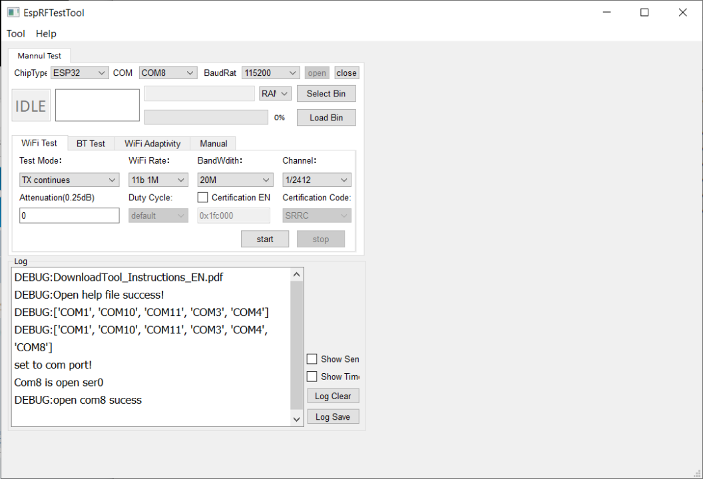The image size is (703, 479).
Task: Save the log with Log Save
Action: pos(333,416)
